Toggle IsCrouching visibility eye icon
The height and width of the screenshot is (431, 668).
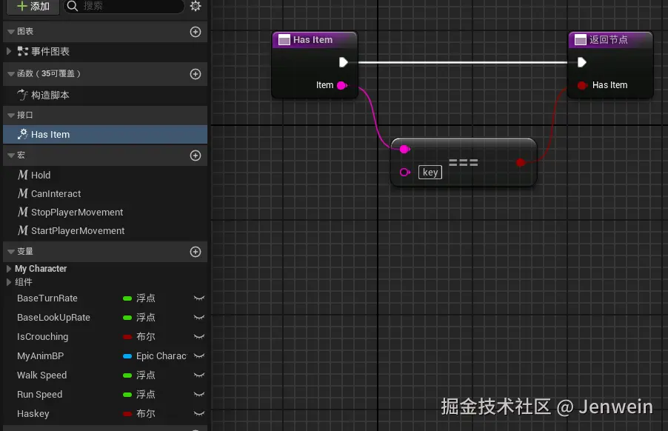(x=199, y=336)
